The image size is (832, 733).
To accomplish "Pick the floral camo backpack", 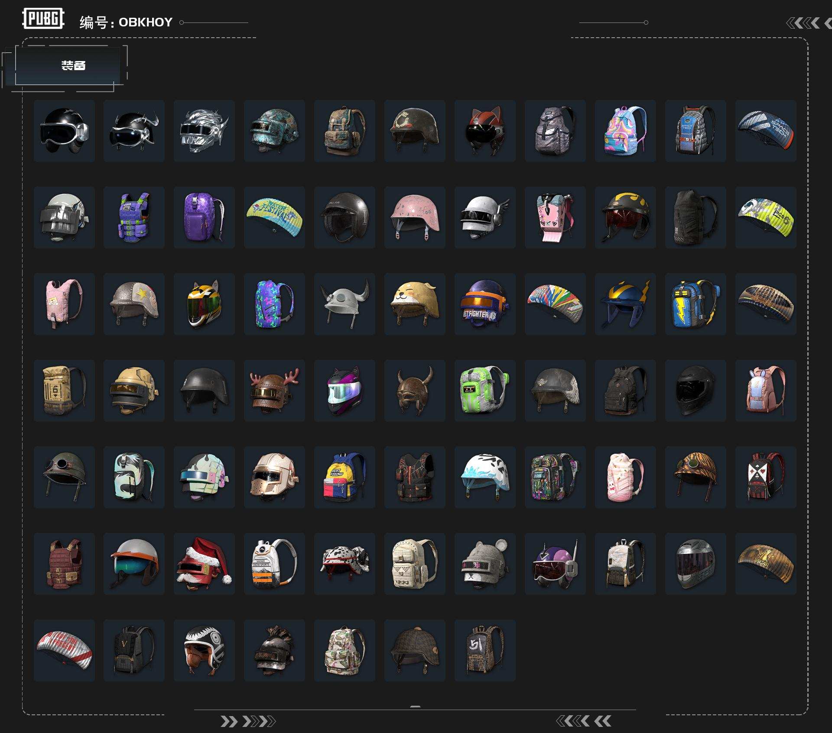I will coord(344,650).
